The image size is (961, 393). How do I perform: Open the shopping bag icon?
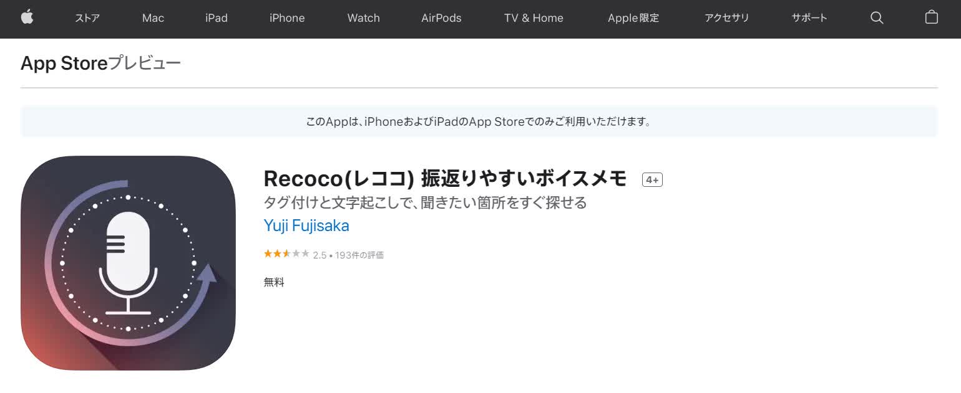[x=931, y=17]
